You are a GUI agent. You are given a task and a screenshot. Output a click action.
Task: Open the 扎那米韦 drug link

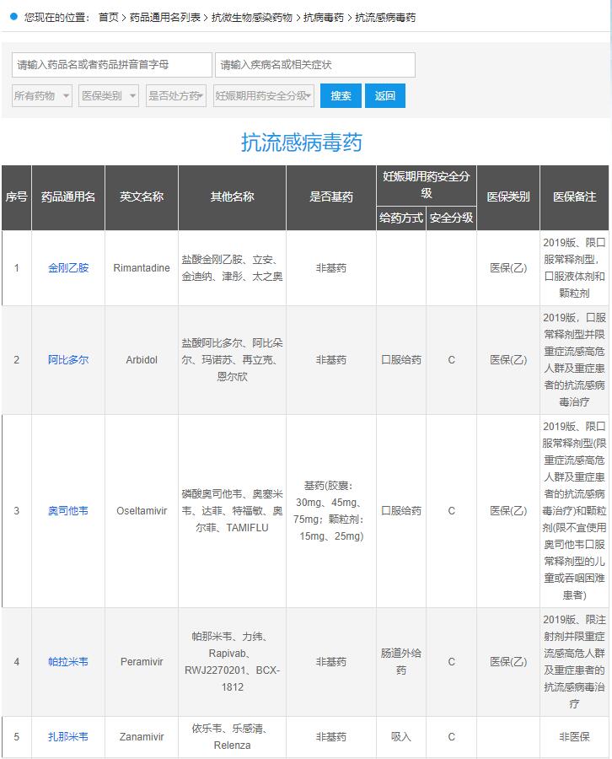coord(68,737)
